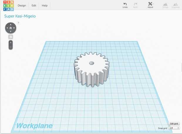Rotate view up with the top arrow
The height and width of the screenshot is (134, 182).
[11, 24]
